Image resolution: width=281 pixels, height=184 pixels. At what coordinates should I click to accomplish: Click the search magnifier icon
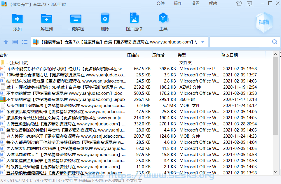275,42
